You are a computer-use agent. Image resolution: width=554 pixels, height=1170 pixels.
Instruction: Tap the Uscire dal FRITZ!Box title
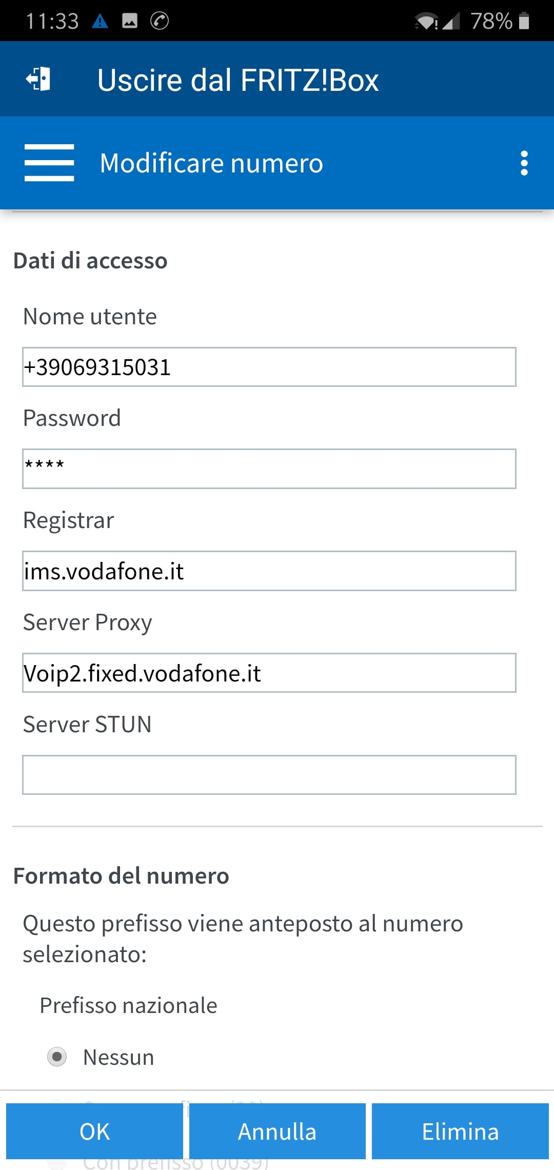coord(238,80)
